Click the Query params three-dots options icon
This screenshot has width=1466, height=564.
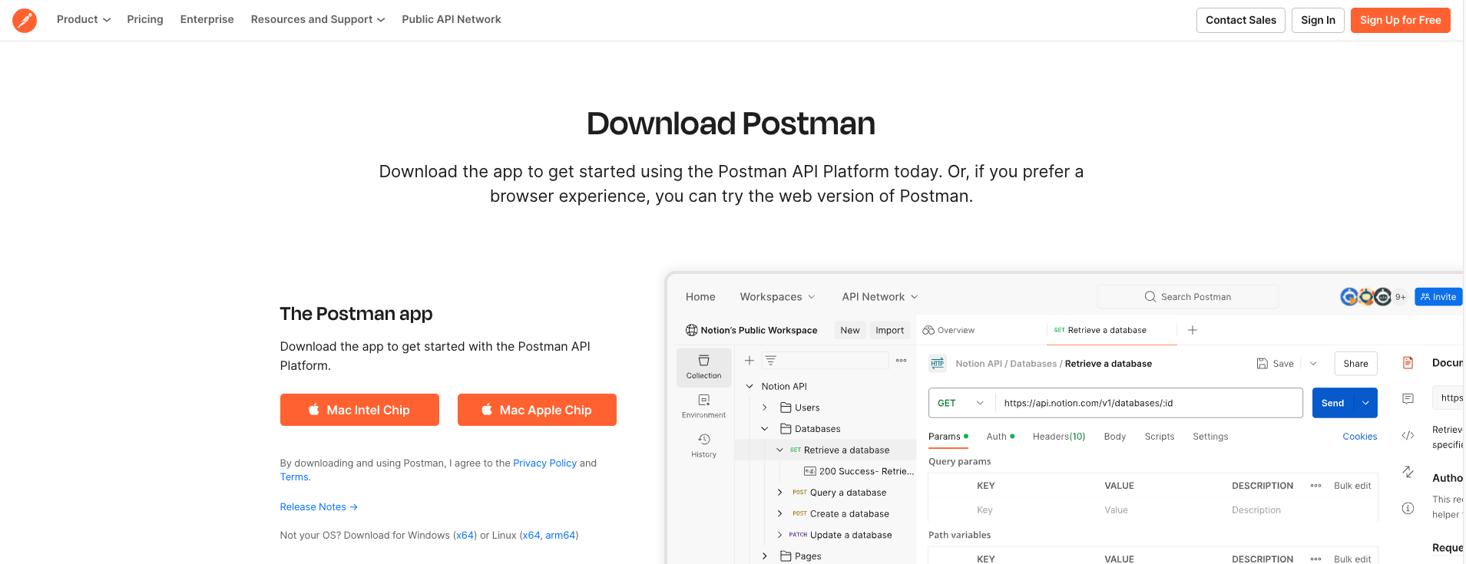click(1315, 486)
